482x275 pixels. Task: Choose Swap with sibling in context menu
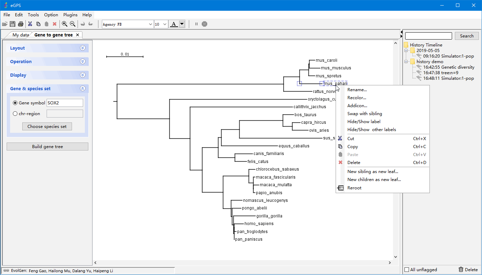(383, 114)
